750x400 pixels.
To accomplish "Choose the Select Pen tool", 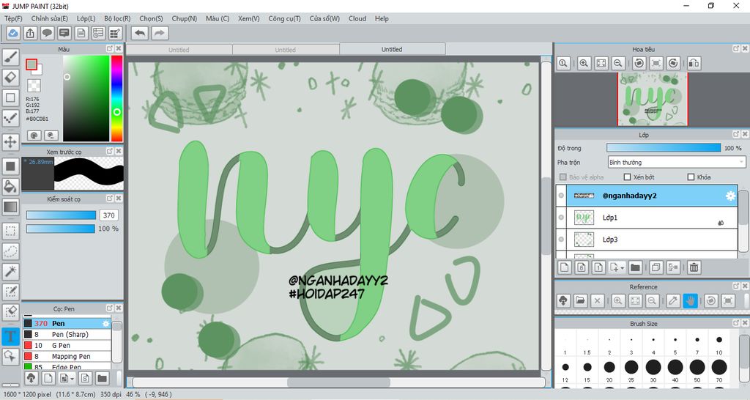I will (10, 292).
